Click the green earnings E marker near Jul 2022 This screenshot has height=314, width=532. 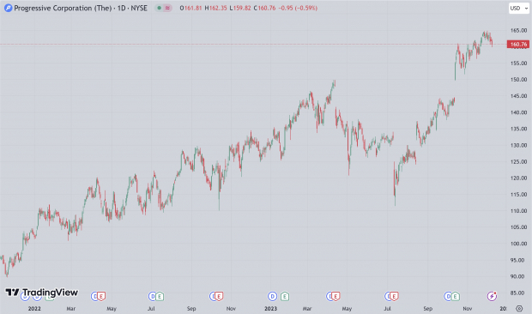[160, 296]
